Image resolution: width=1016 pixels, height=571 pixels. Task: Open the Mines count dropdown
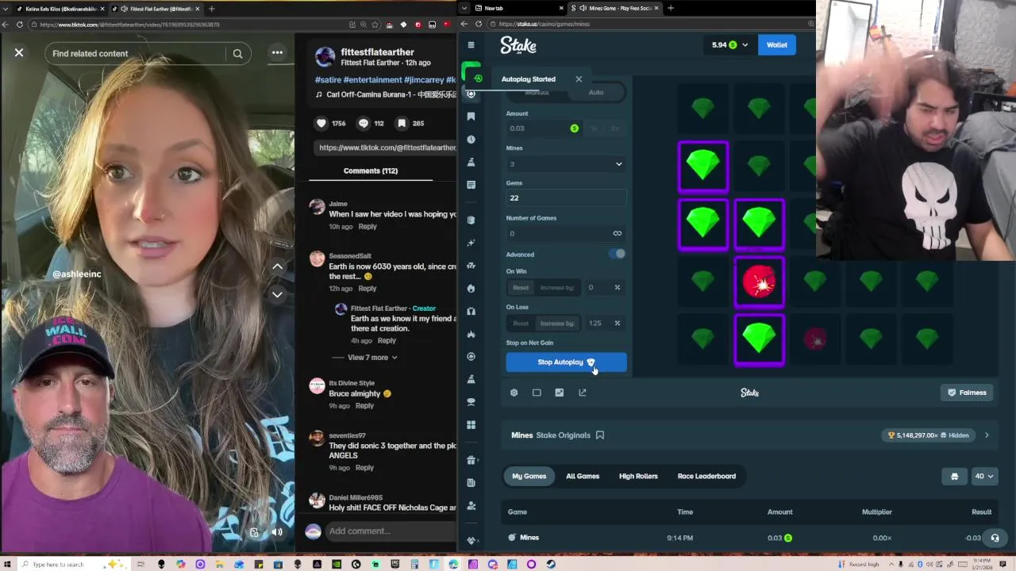565,164
